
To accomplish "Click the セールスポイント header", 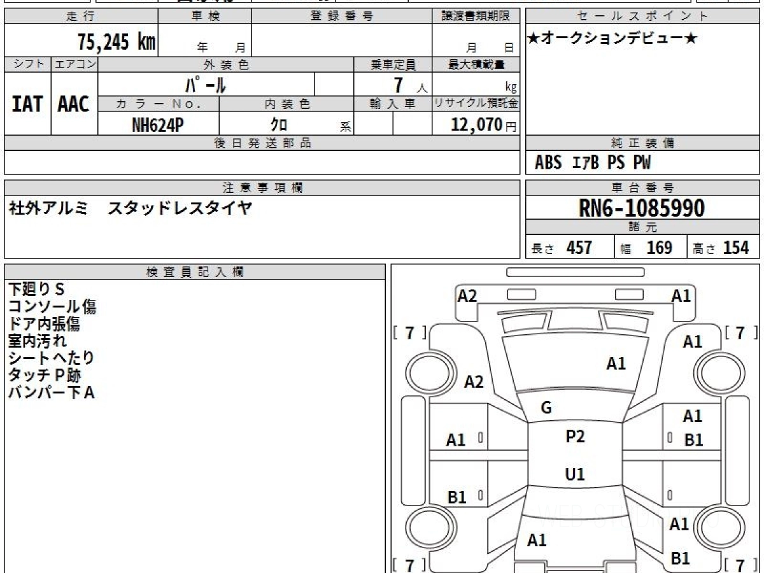I will [642, 17].
